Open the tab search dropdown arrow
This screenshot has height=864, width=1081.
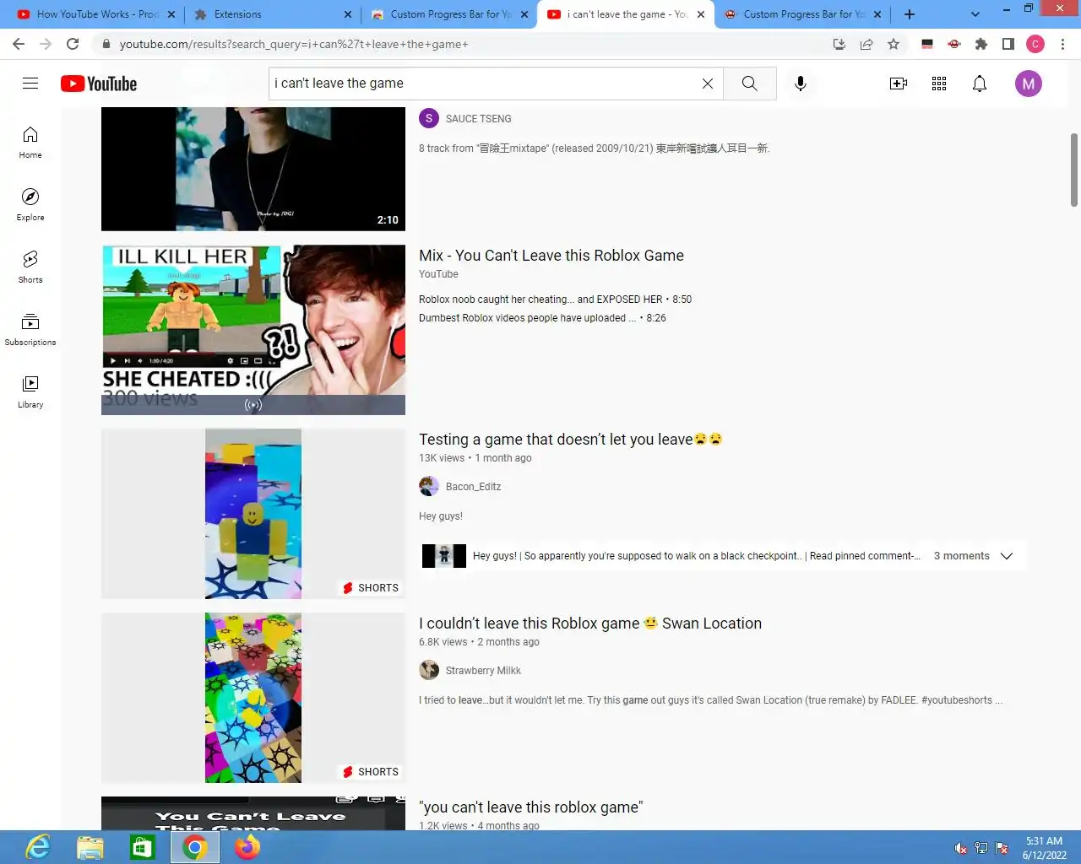point(975,14)
